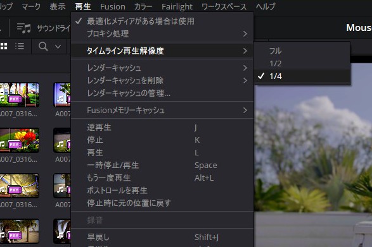Open the カラー menu
The image size is (372, 247).
pos(143,6)
